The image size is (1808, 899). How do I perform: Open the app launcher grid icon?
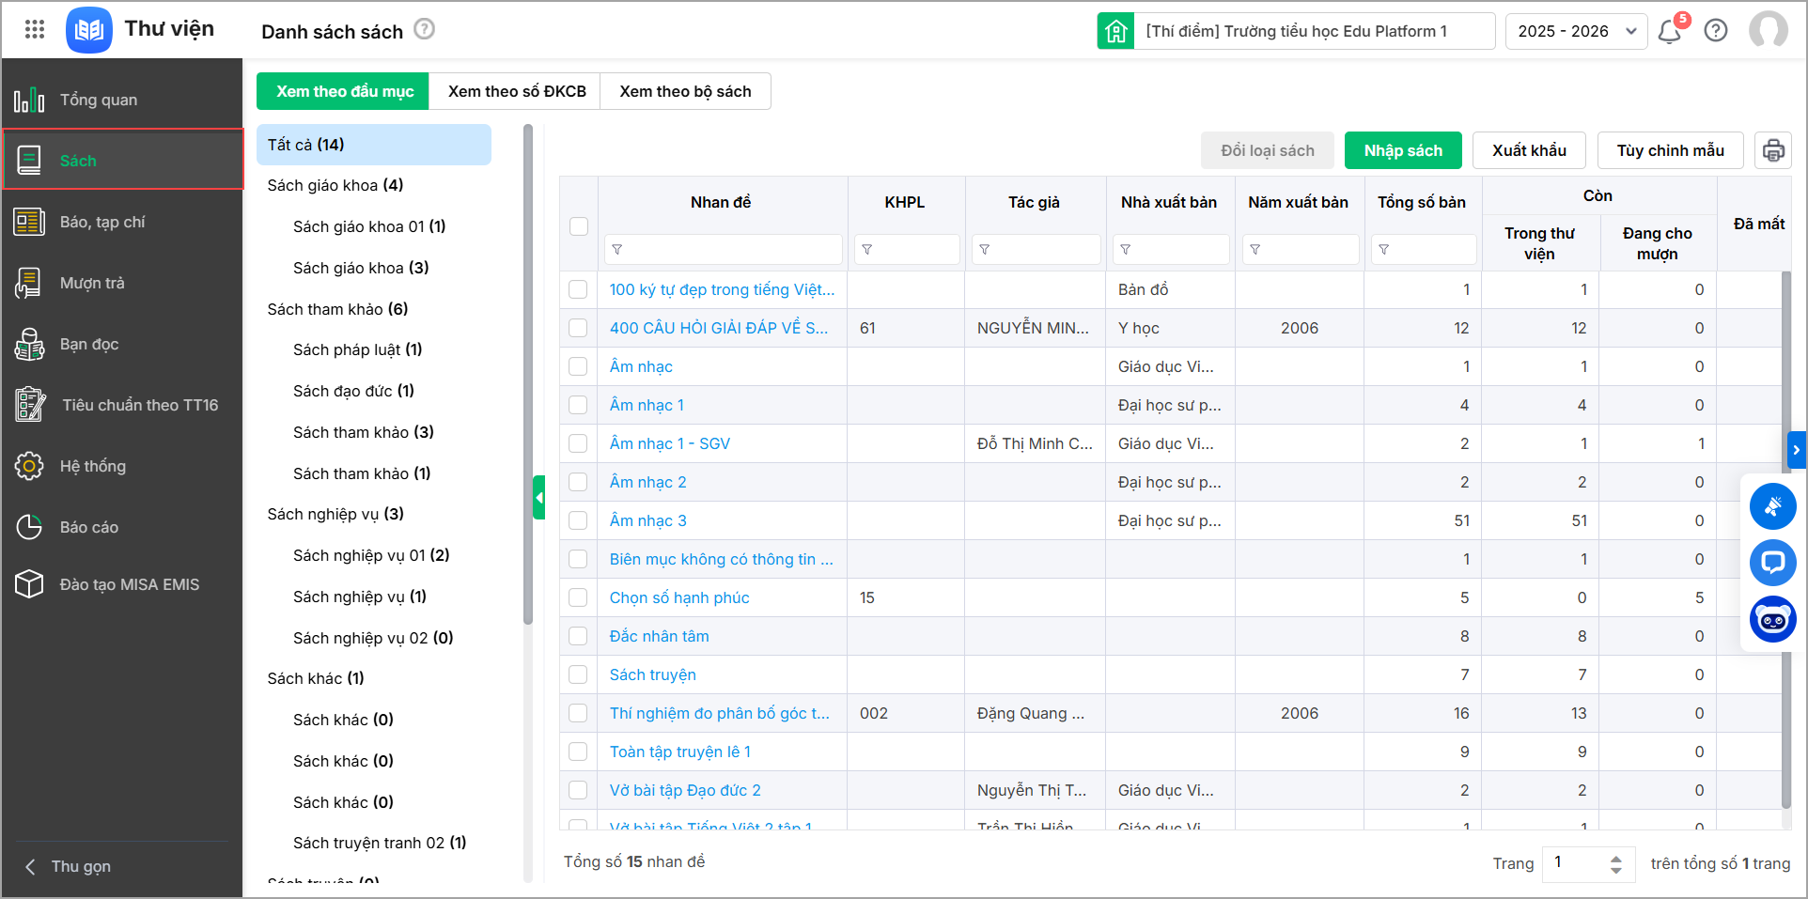pyautogui.click(x=35, y=30)
